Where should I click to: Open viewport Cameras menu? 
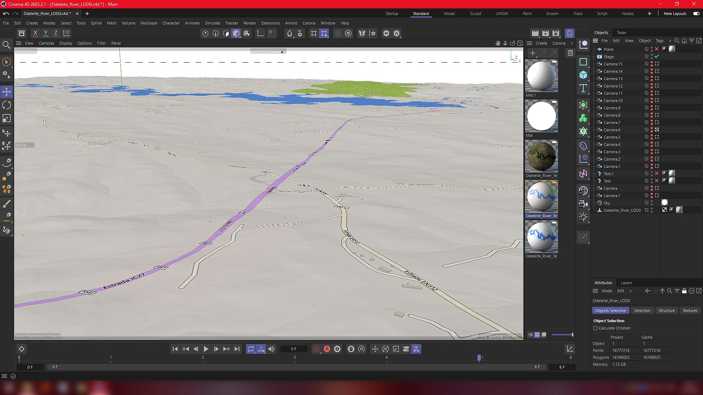coord(46,43)
